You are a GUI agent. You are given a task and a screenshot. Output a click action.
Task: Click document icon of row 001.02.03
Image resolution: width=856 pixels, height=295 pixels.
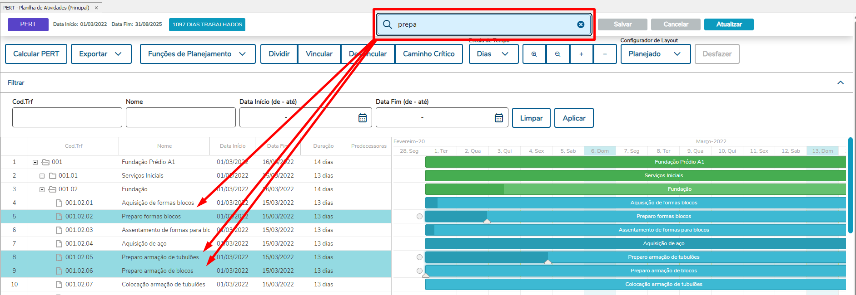tap(59, 230)
